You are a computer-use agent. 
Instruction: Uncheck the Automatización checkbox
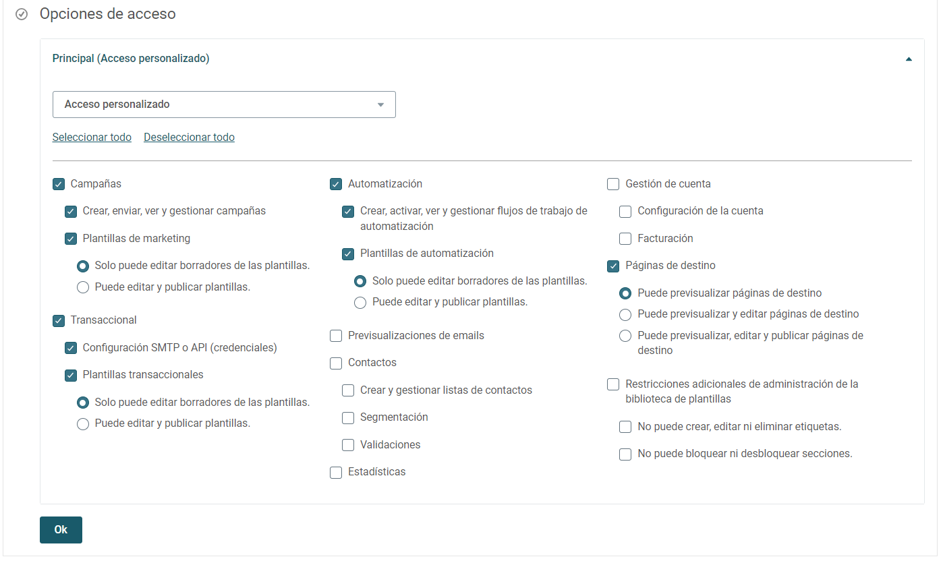pos(336,184)
